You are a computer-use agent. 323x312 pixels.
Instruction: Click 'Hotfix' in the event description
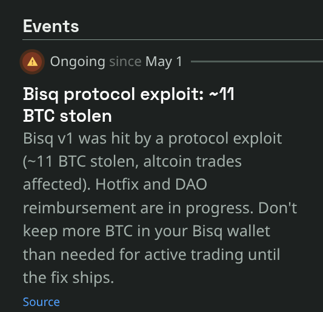117,184
